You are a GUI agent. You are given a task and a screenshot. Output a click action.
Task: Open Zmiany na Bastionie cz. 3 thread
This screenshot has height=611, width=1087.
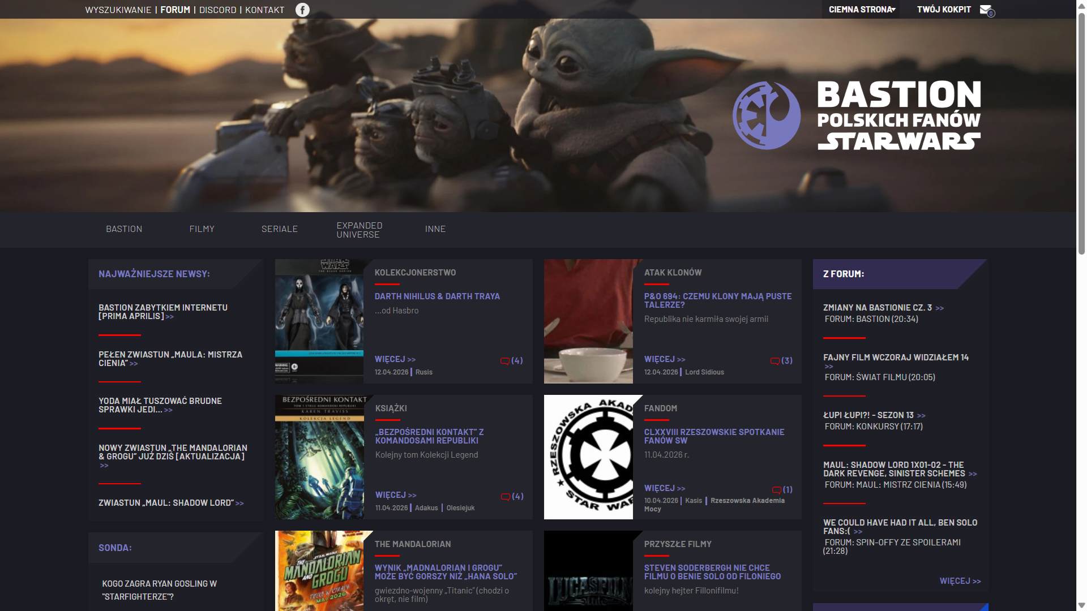[878, 308]
